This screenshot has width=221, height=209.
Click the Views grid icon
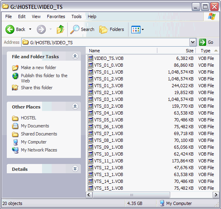point(136,29)
